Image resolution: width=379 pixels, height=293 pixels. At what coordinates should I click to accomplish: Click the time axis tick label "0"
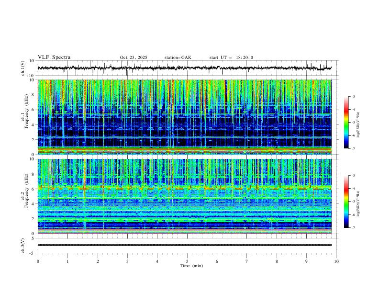pyautogui.click(x=38, y=261)
